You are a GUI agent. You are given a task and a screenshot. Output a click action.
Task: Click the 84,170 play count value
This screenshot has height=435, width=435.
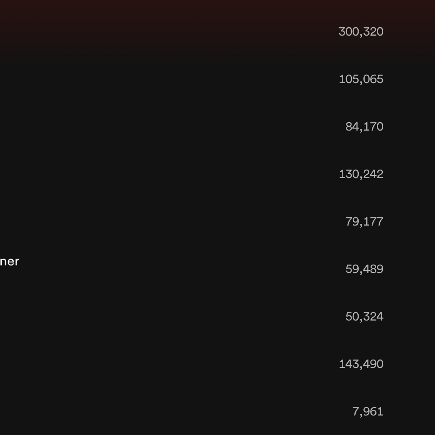364,127
